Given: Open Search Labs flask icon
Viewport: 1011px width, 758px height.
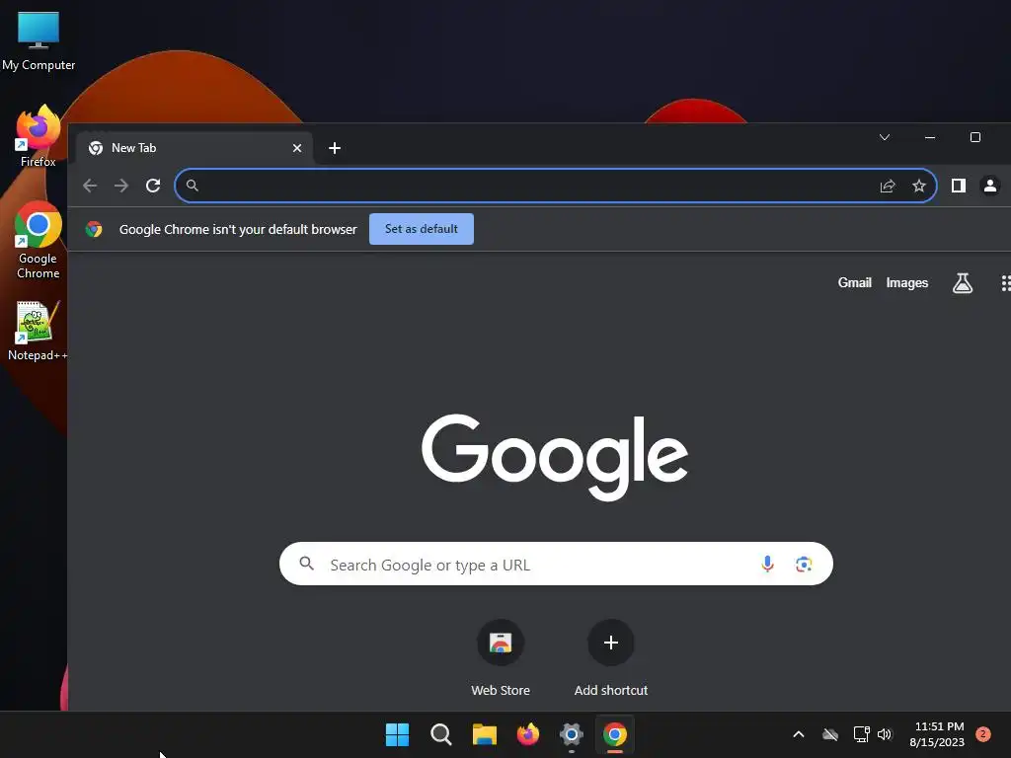Looking at the screenshot, I should (x=962, y=283).
